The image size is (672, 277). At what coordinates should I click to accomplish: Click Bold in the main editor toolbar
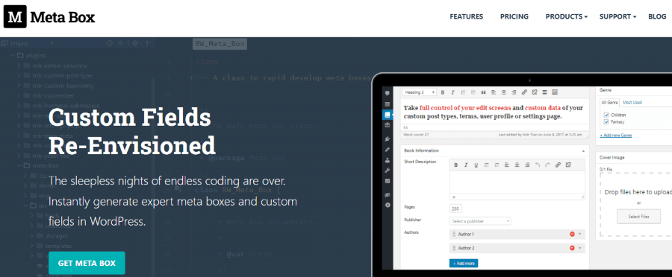coord(443,92)
